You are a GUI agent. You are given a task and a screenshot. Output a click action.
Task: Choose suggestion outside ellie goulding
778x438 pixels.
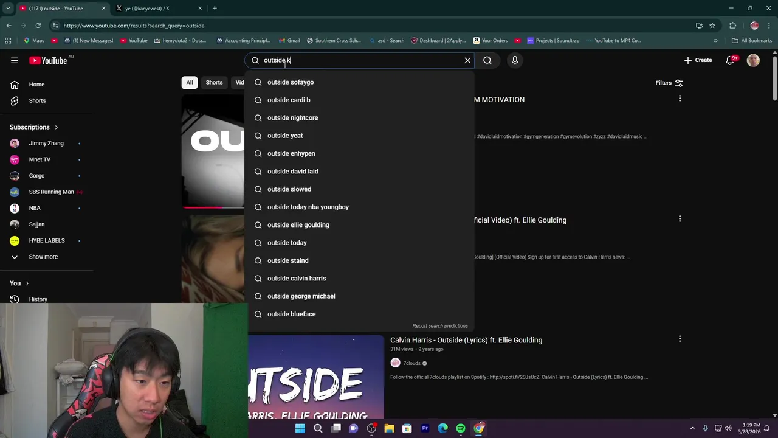tap(359, 225)
